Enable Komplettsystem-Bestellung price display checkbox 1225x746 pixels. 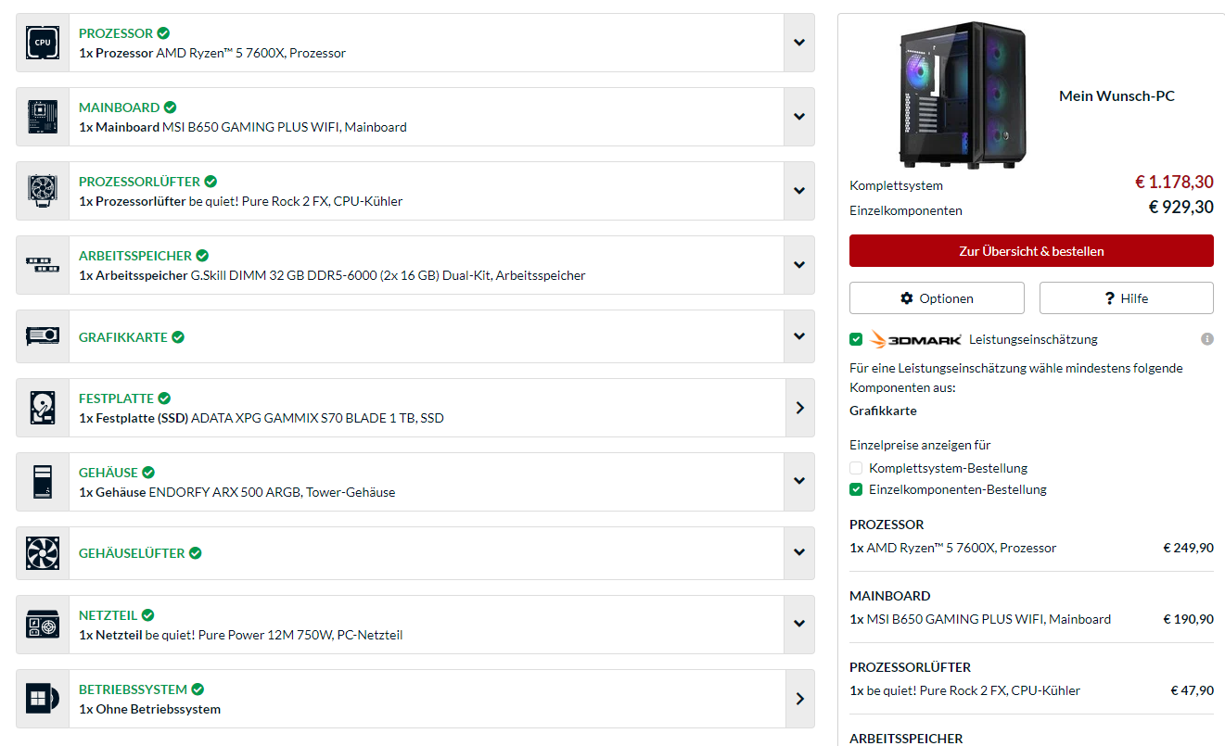point(856,468)
